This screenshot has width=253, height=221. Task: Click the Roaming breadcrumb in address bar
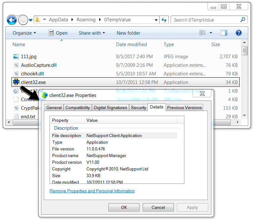86,20
